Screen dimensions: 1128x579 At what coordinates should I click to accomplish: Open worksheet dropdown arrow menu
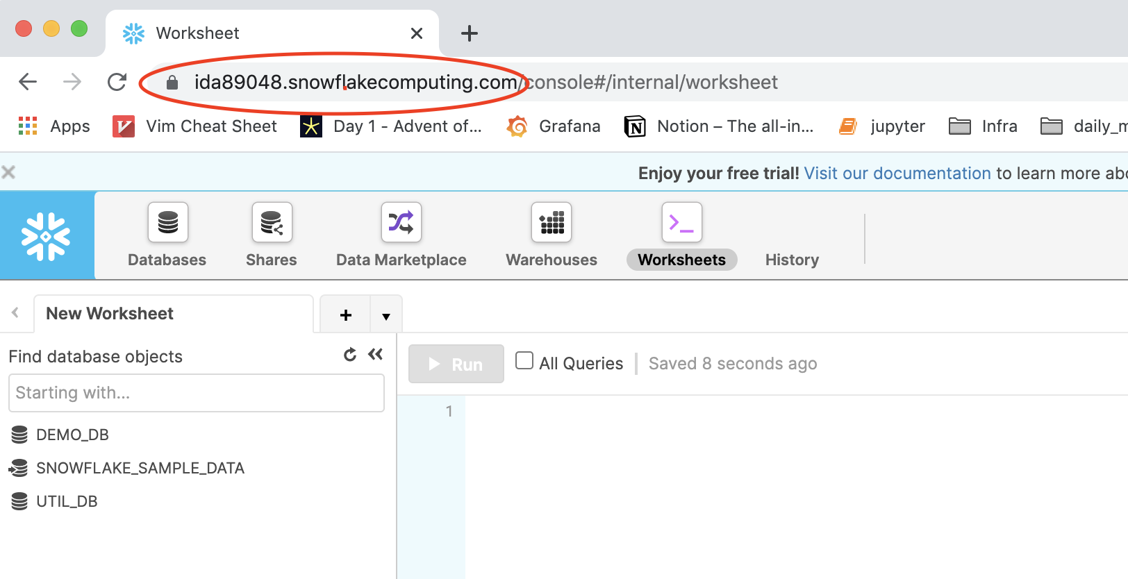click(386, 315)
